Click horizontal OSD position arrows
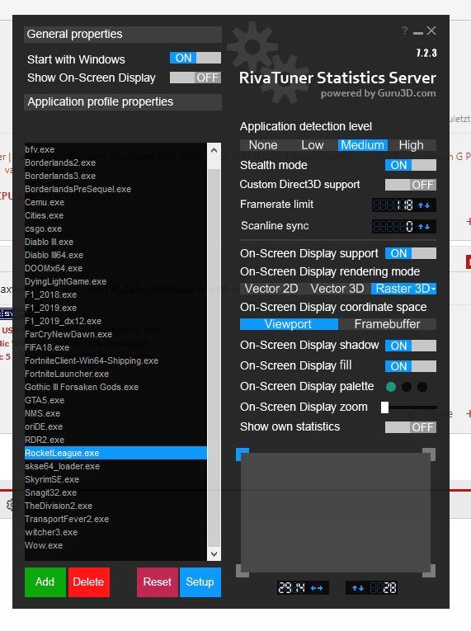471x631 pixels. point(317,588)
